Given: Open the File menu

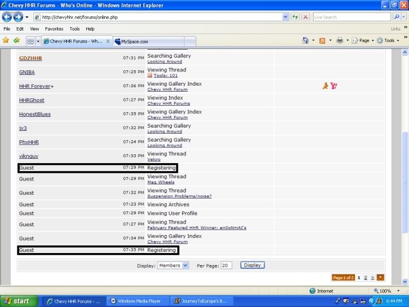Looking at the screenshot, I should (x=7, y=29).
